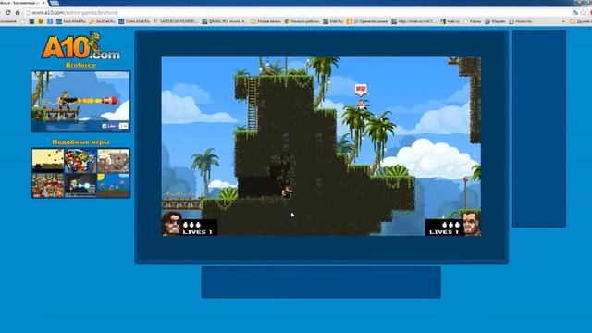Open the http://mail.ru/cnt bookmark
Viewport: 592px width, 333px height.
click(x=413, y=21)
